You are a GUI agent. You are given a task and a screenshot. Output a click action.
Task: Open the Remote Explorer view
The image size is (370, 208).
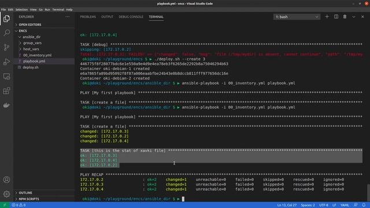point(6,76)
